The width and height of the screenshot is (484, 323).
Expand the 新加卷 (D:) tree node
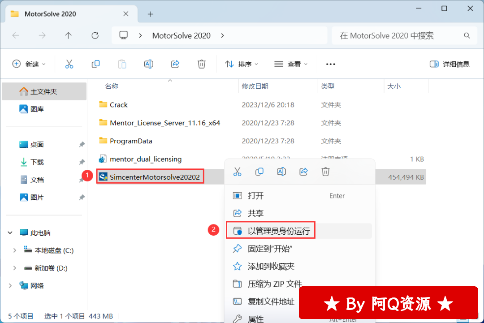coord(14,268)
